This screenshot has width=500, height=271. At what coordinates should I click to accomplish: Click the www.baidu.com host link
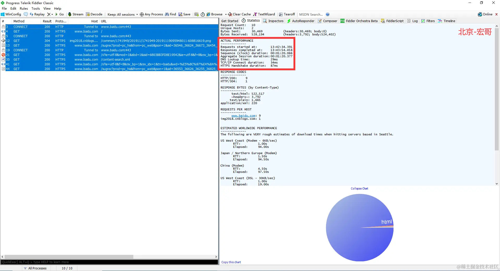pos(243,116)
